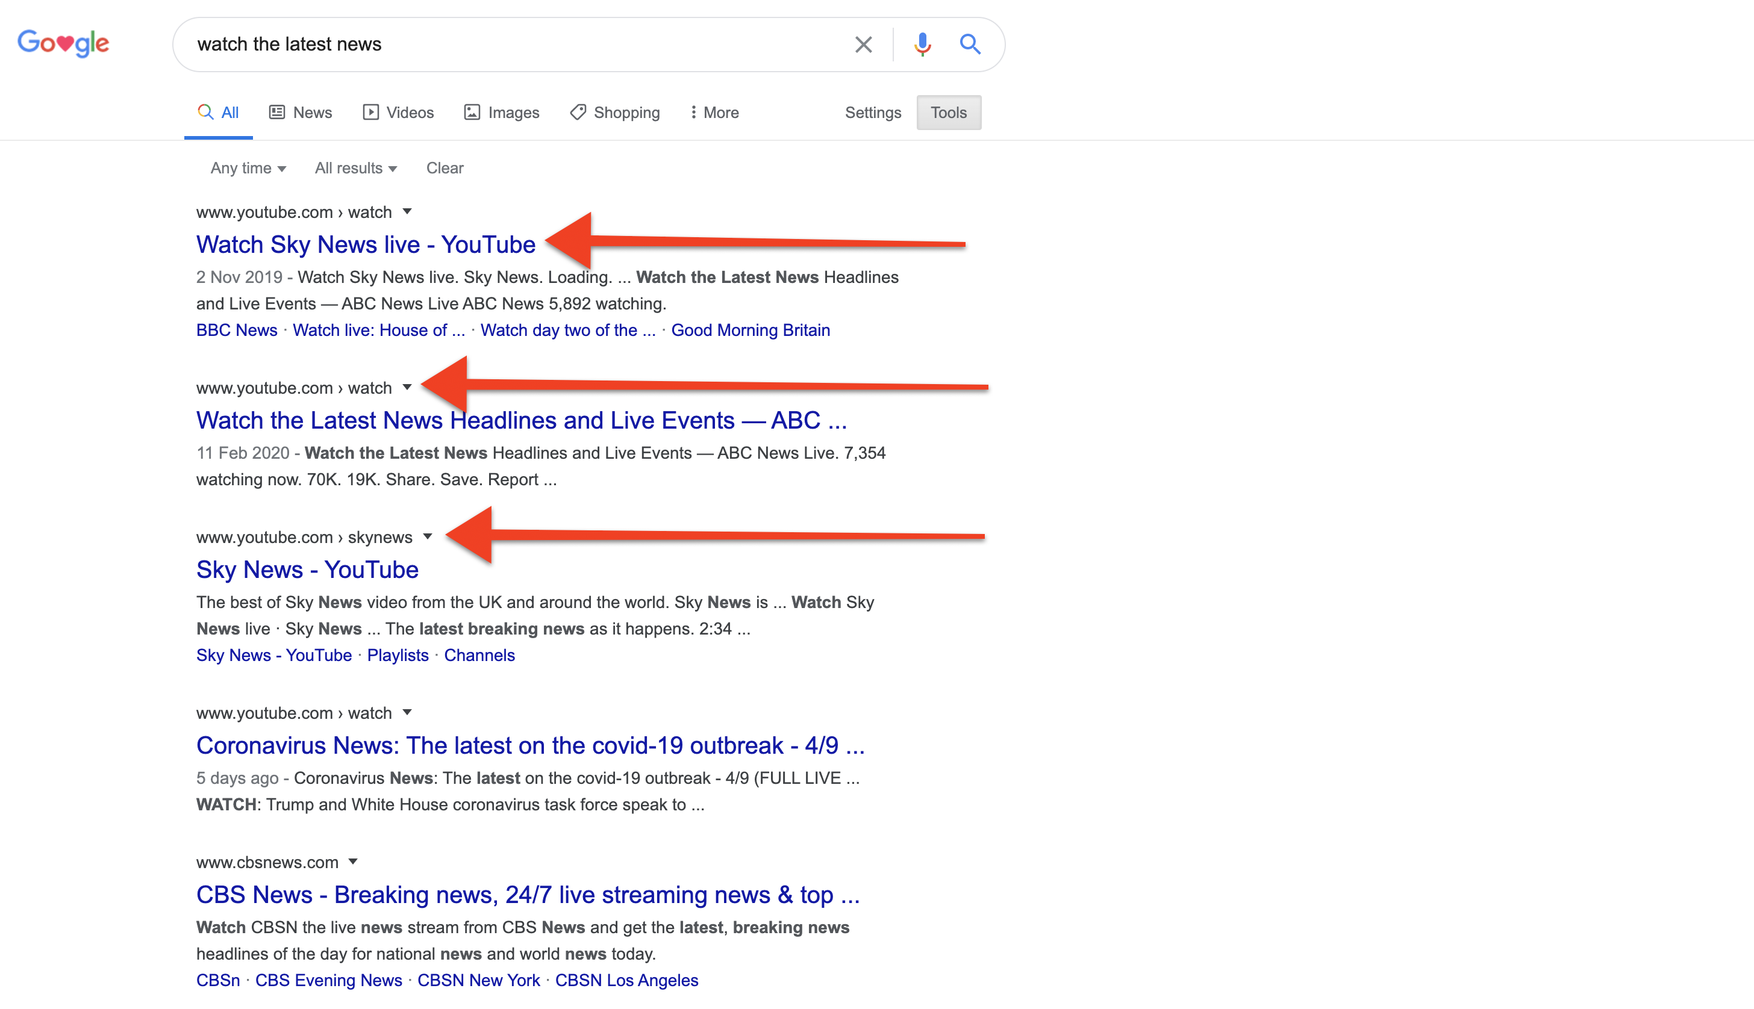
Task: Switch to the Shopping tab
Action: 614,112
